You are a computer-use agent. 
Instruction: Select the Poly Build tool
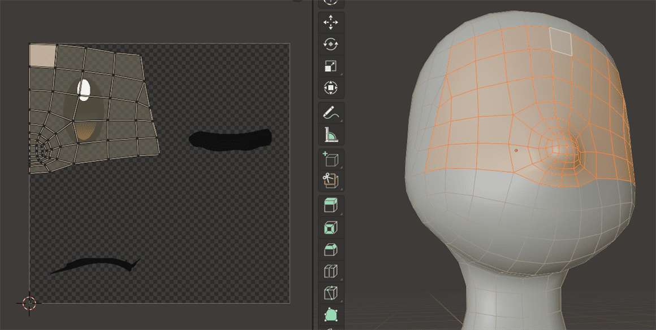(x=331, y=315)
